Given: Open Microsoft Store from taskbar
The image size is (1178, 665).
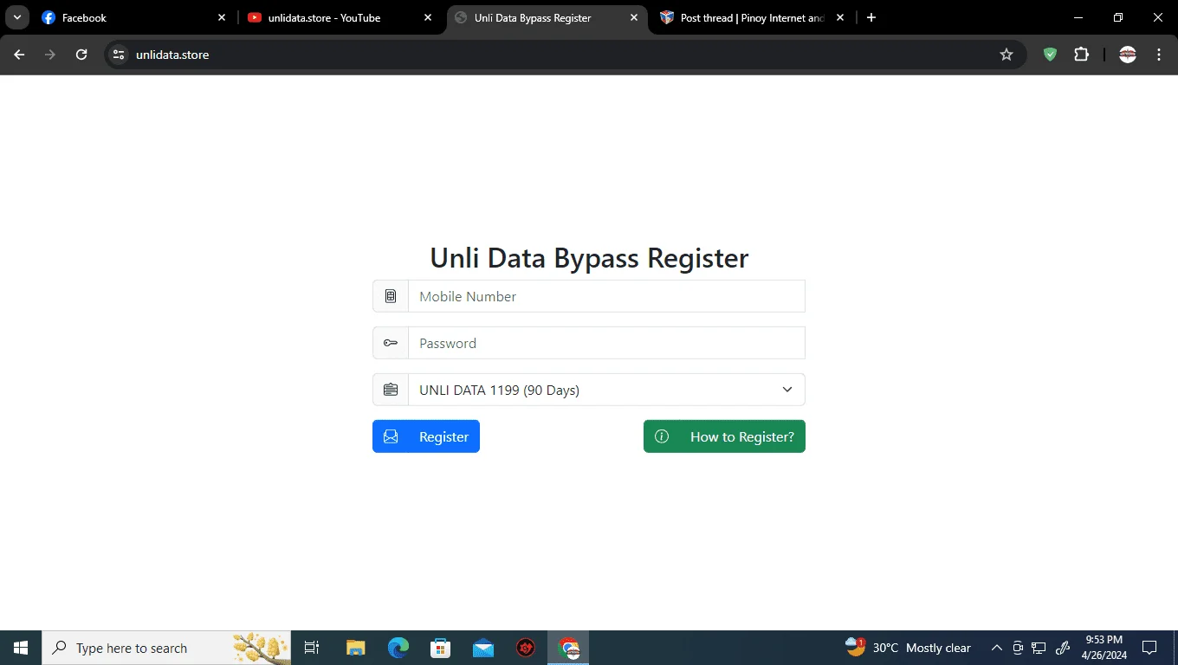Looking at the screenshot, I should (x=440, y=648).
